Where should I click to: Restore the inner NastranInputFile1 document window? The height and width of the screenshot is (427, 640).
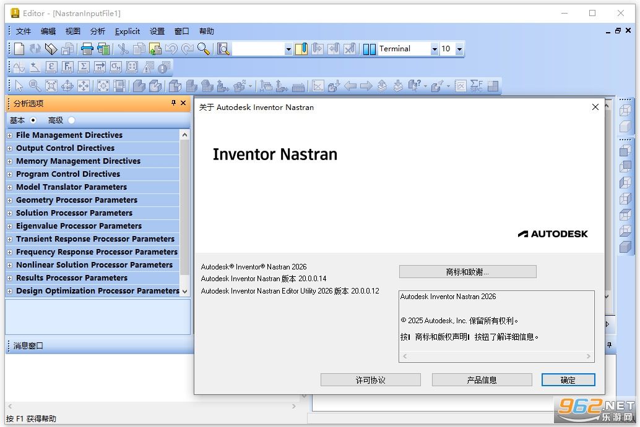pos(618,30)
